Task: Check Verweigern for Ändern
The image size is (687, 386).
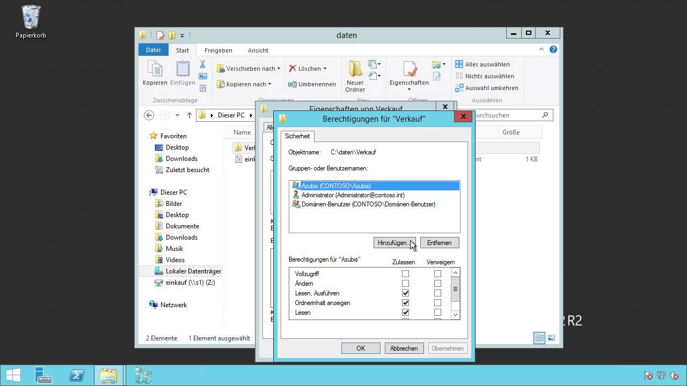Action: [437, 284]
